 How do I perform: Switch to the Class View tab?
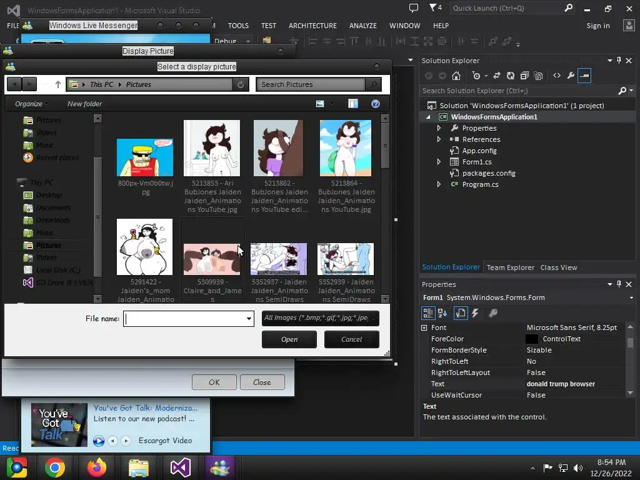point(559,267)
